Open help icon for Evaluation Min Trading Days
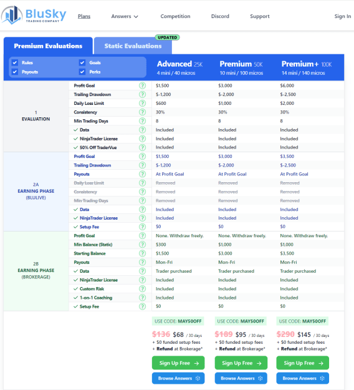 point(142,121)
